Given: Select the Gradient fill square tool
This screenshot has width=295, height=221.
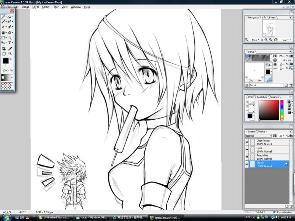Looking at the screenshot, I should tap(3, 33).
